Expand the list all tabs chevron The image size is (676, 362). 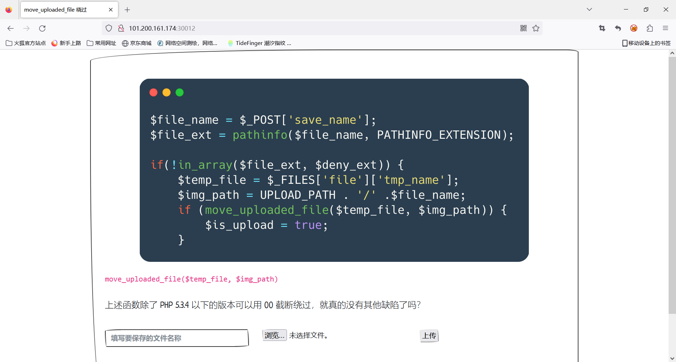[x=589, y=9]
